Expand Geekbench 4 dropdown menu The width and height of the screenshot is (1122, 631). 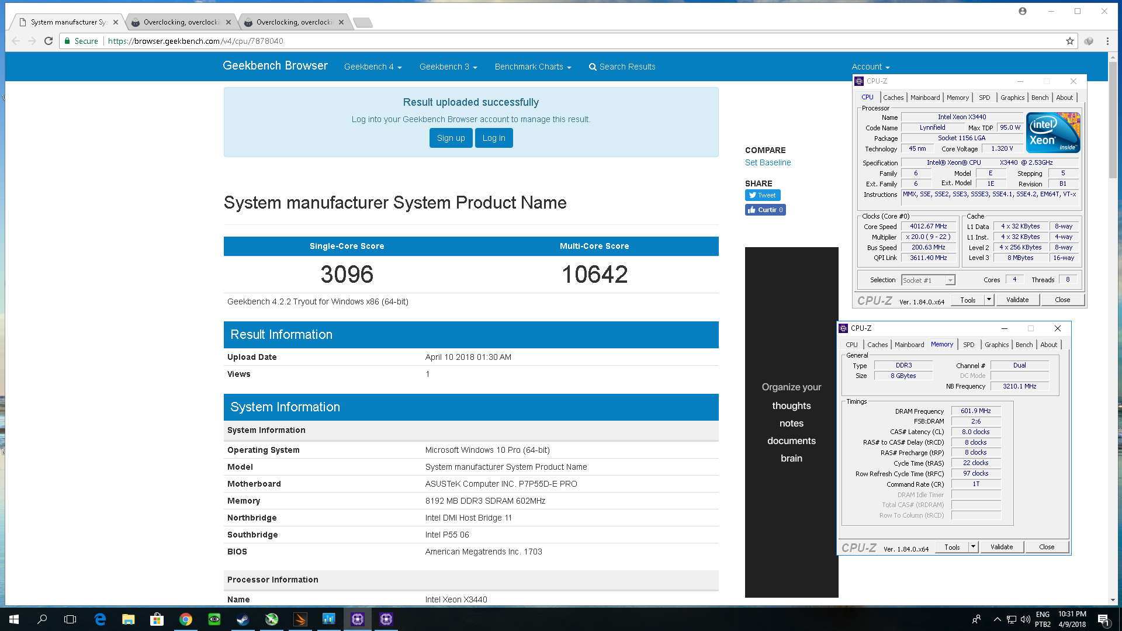pos(373,67)
